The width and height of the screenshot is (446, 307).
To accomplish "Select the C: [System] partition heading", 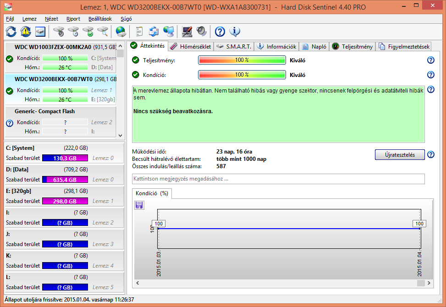I will click(20, 148).
